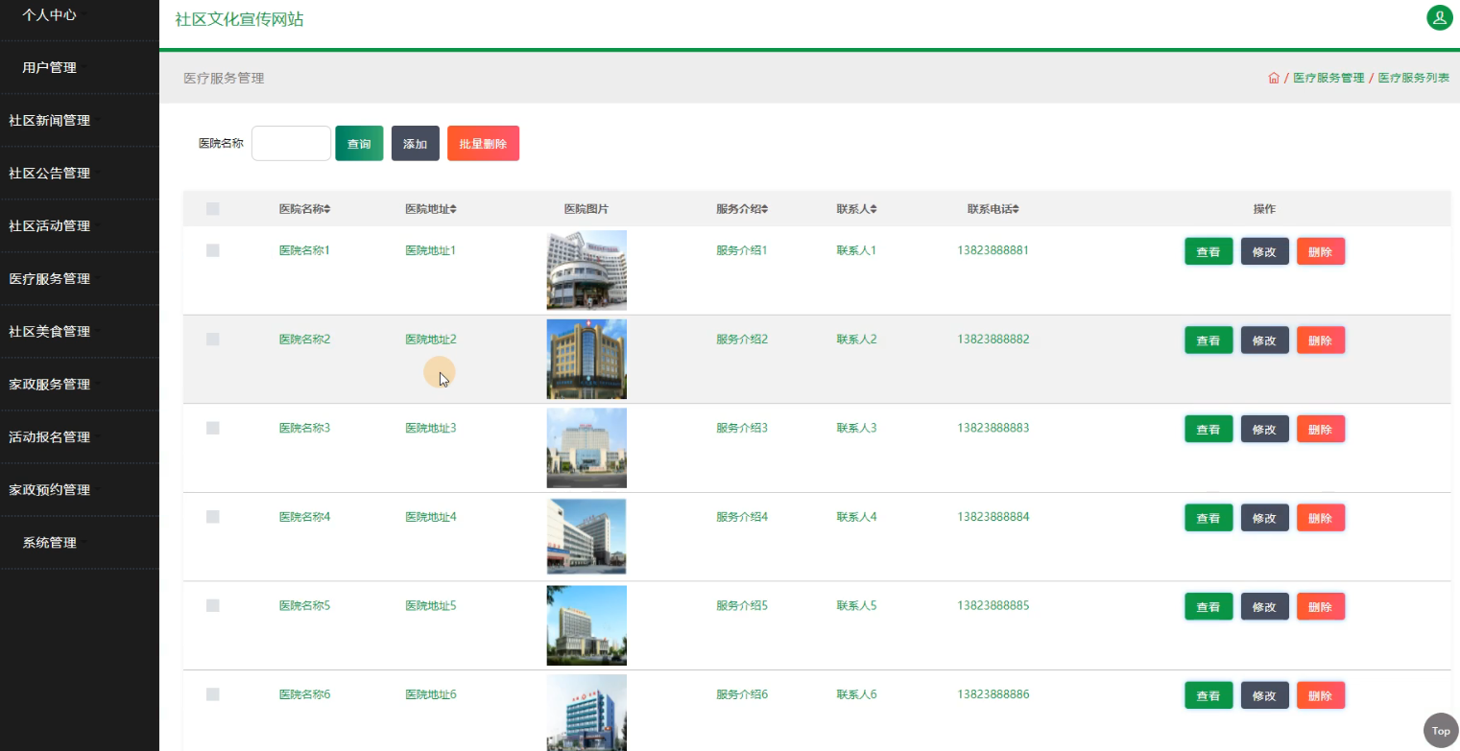Viewport: 1460px width, 751px height.
Task: Edit the 医院名称4 row
Action: click(x=1264, y=518)
